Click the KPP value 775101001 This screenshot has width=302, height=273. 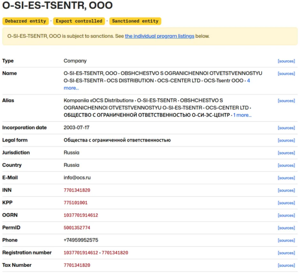click(76, 203)
